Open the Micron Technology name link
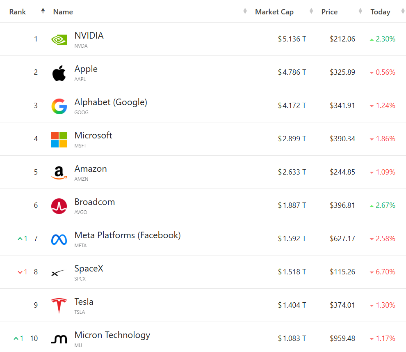 [x=112, y=335]
